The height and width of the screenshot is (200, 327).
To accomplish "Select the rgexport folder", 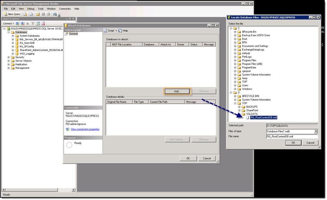I will click(x=246, y=71).
